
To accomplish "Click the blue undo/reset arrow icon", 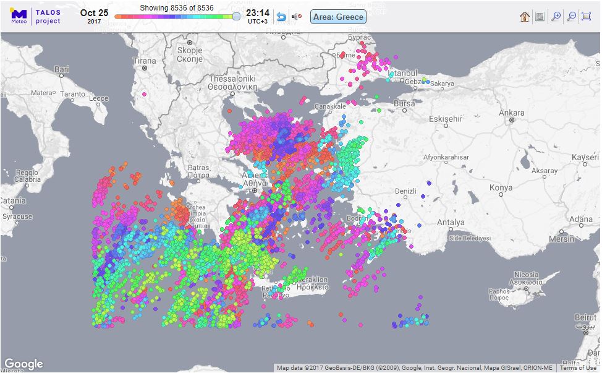I will 281,17.
